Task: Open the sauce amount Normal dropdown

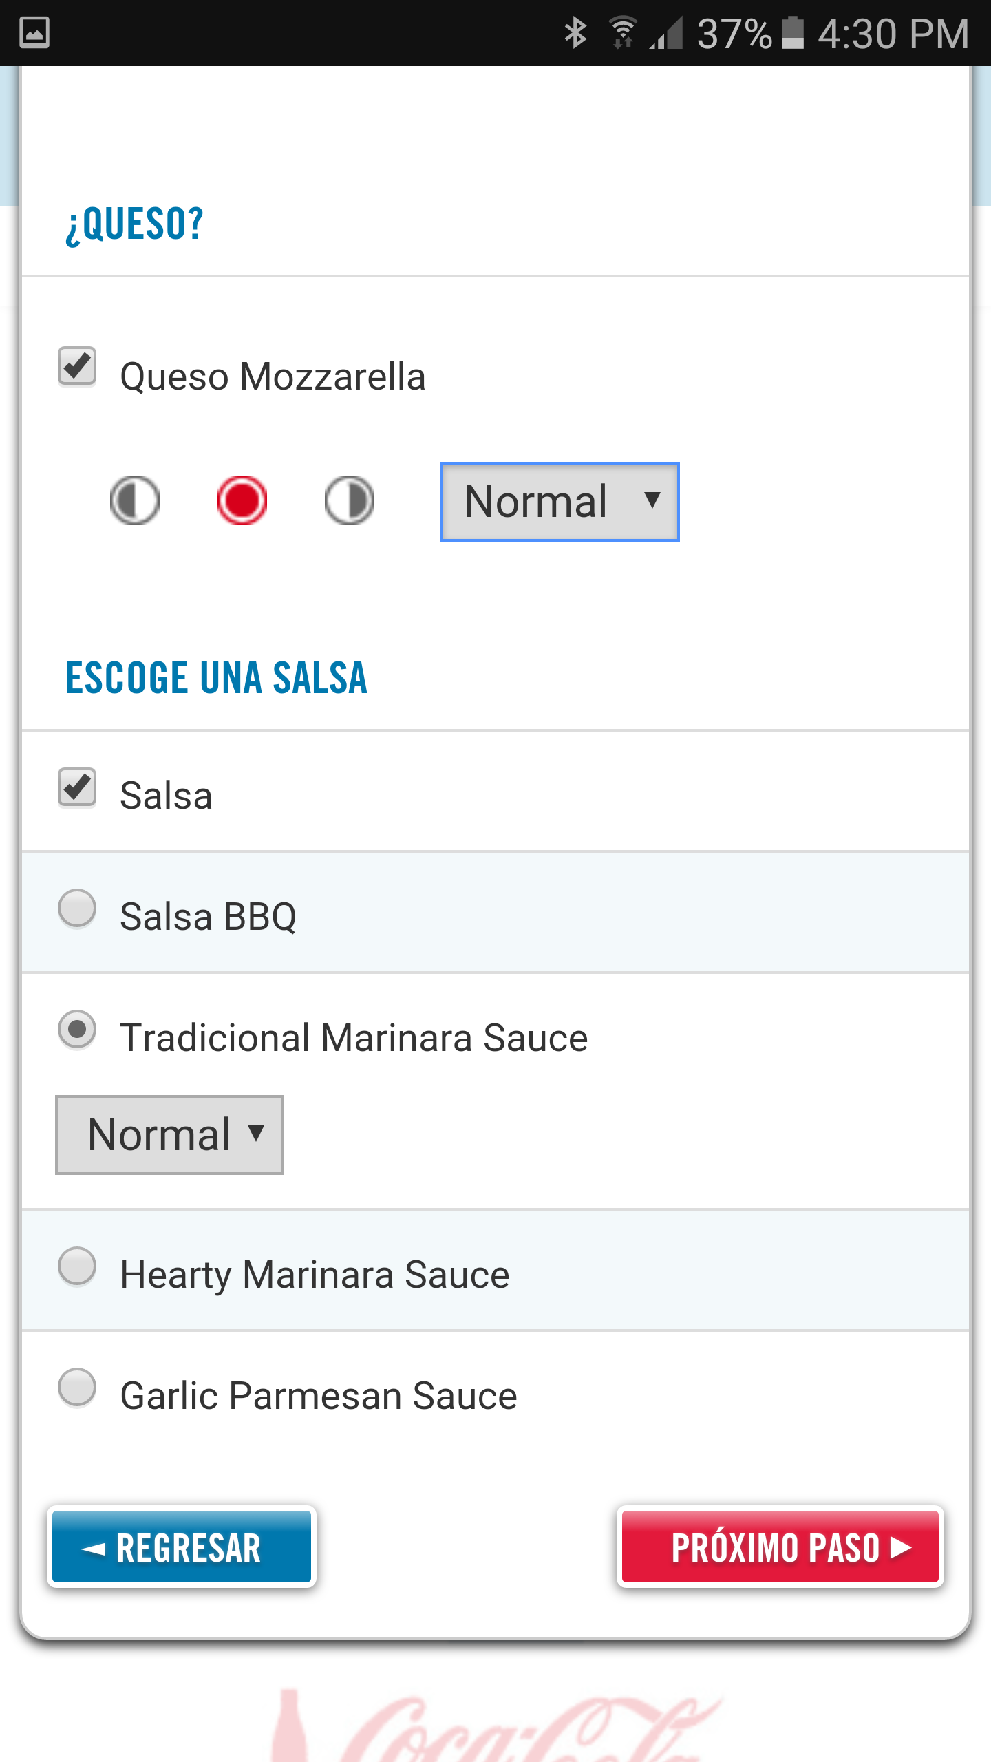Action: [169, 1135]
